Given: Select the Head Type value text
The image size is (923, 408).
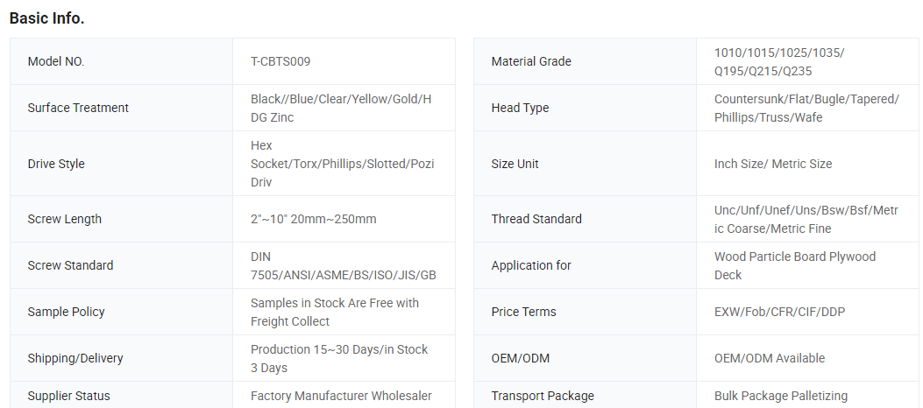Looking at the screenshot, I should [806, 108].
